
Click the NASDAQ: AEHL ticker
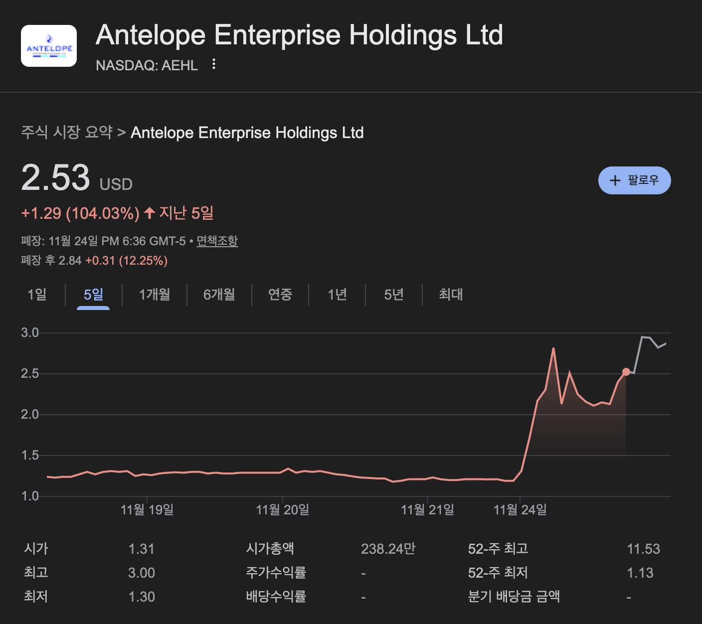147,65
